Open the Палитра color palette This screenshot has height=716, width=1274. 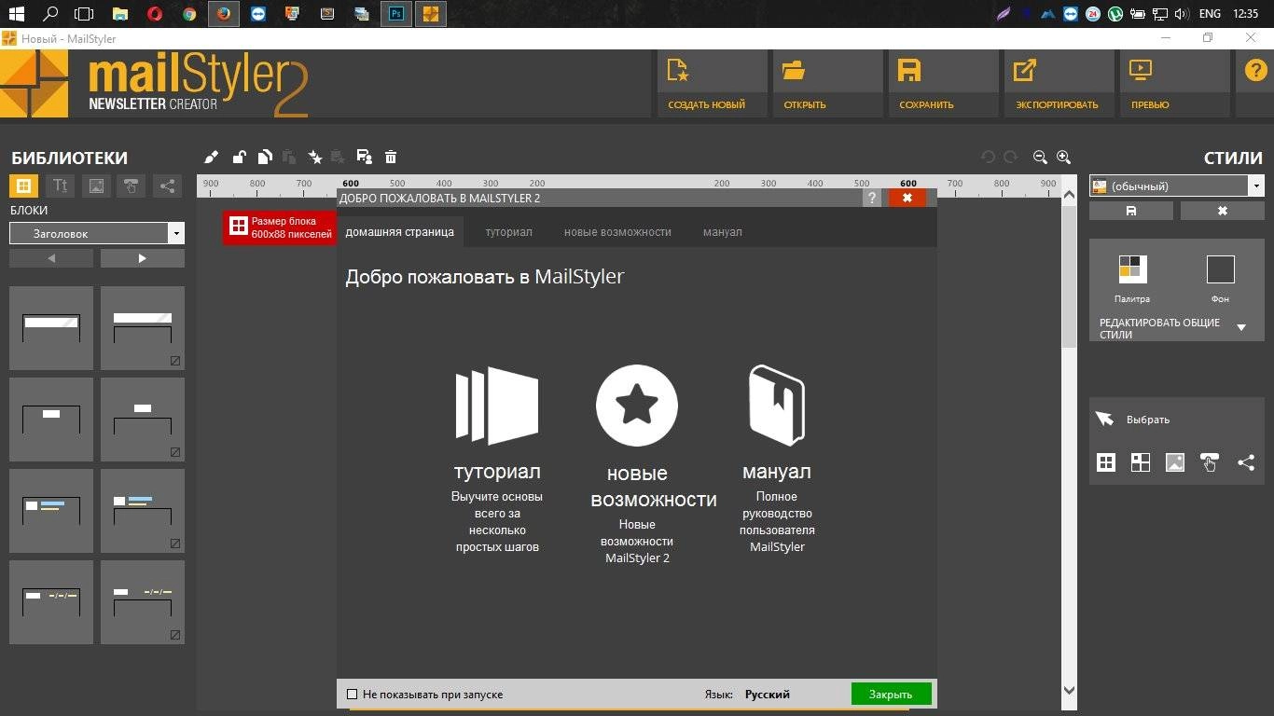point(1132,269)
